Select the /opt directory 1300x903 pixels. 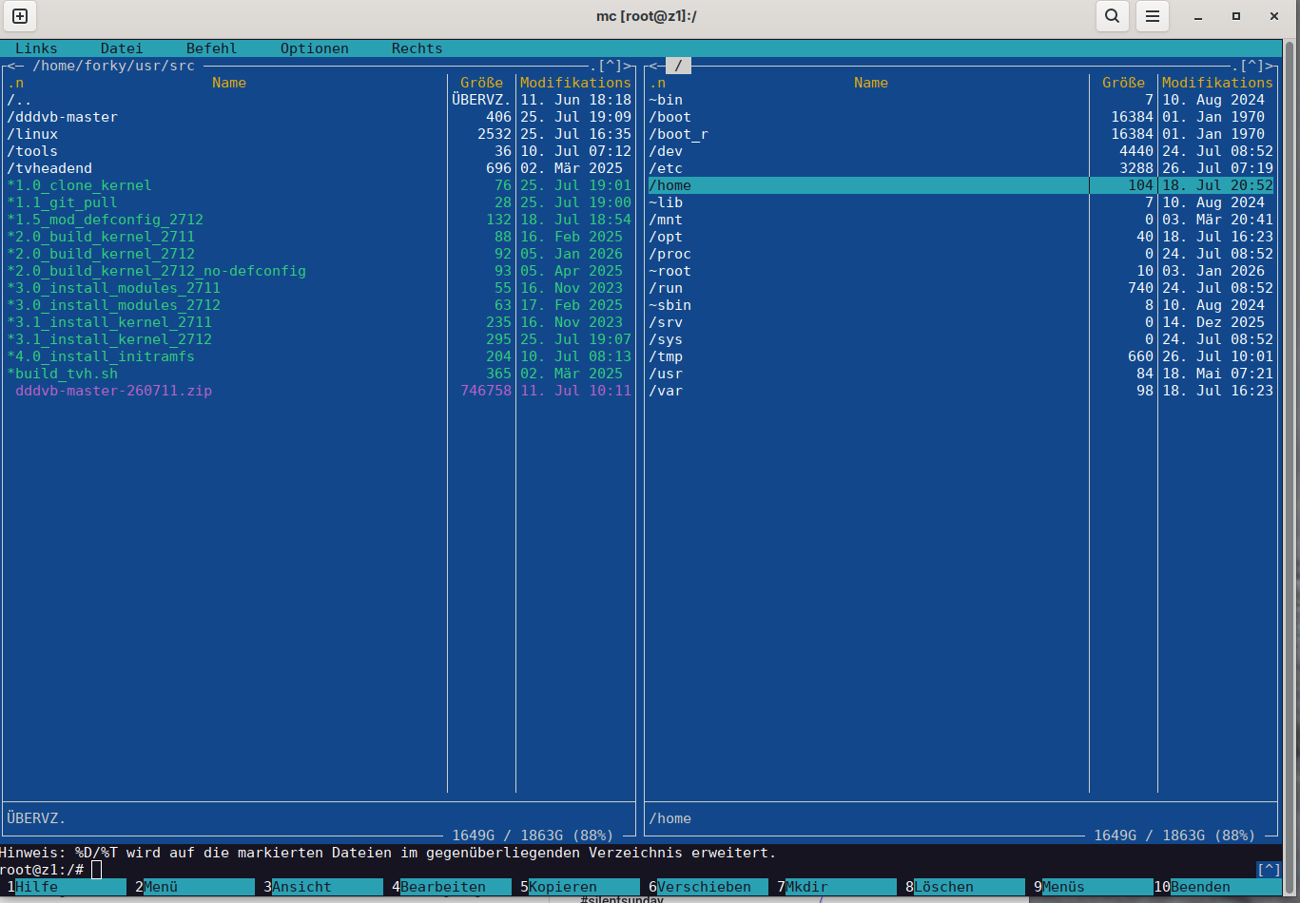click(x=961, y=237)
